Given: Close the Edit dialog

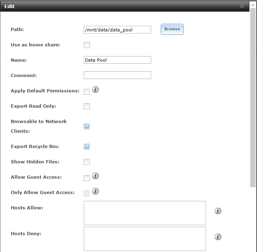Looking at the screenshot, I should coord(242,6).
